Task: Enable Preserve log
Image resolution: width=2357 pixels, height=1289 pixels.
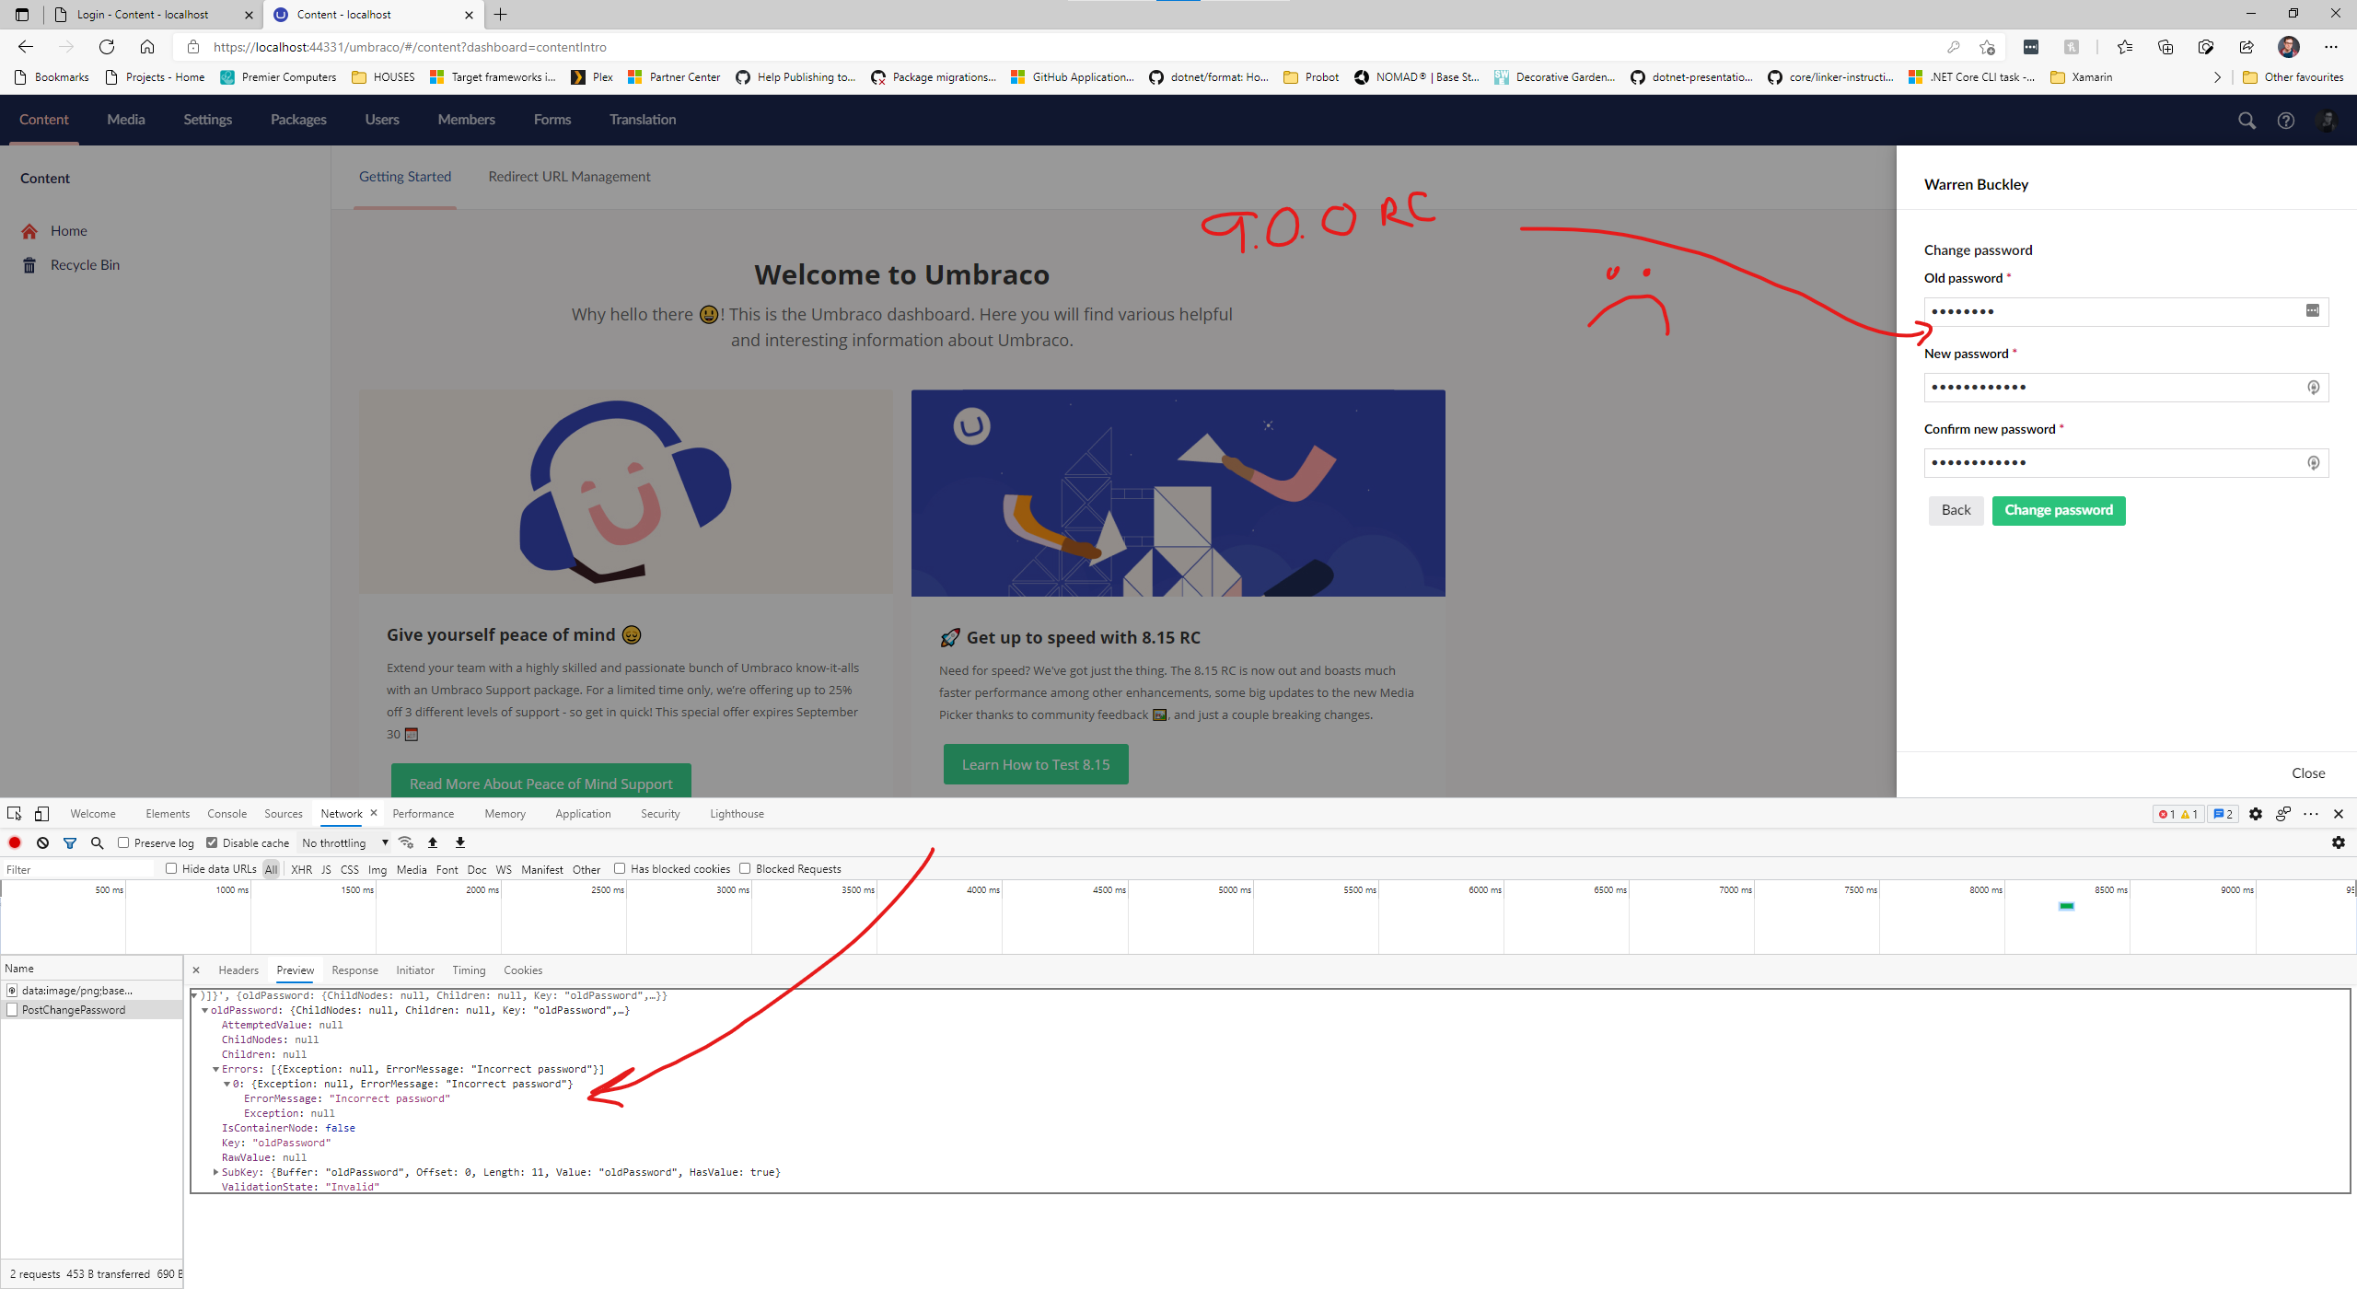Action: [123, 842]
